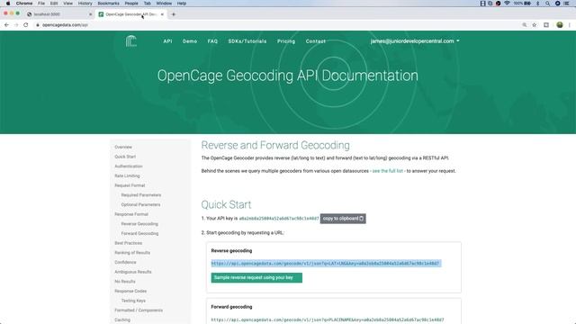Open the Apple menu
The height and width of the screenshot is (324, 576).
(8, 4)
